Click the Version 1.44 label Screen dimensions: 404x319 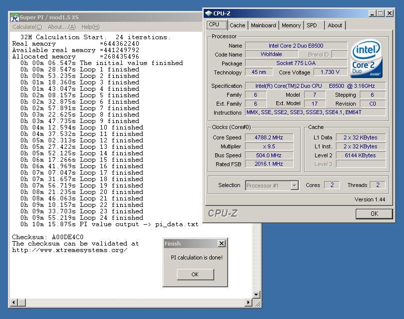(x=370, y=199)
